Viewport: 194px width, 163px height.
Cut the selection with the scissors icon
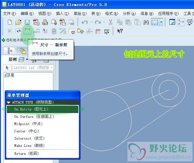pyautogui.click(x=110, y=22)
